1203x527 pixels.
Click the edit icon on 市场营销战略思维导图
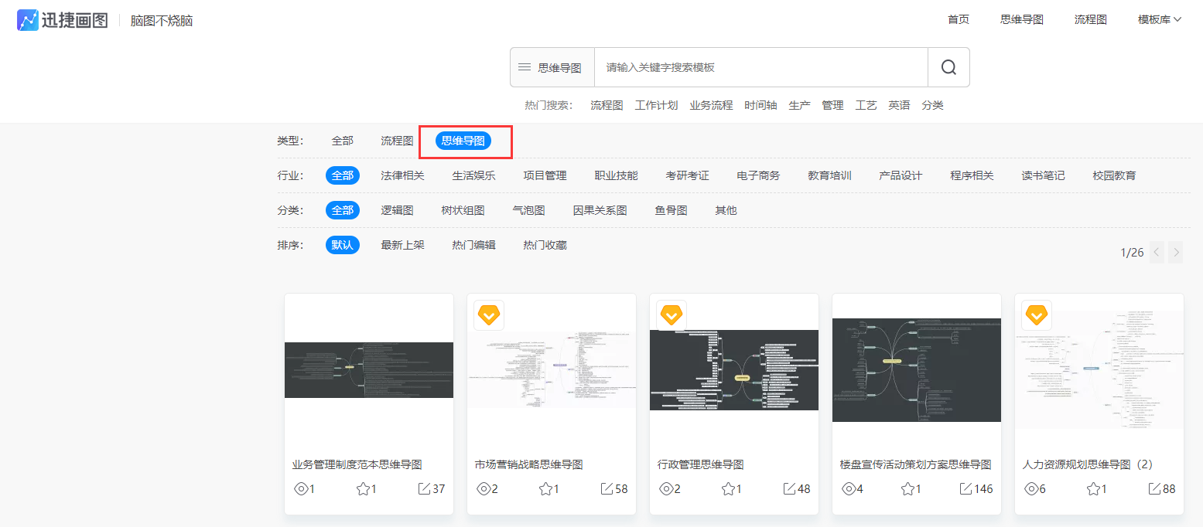click(607, 489)
